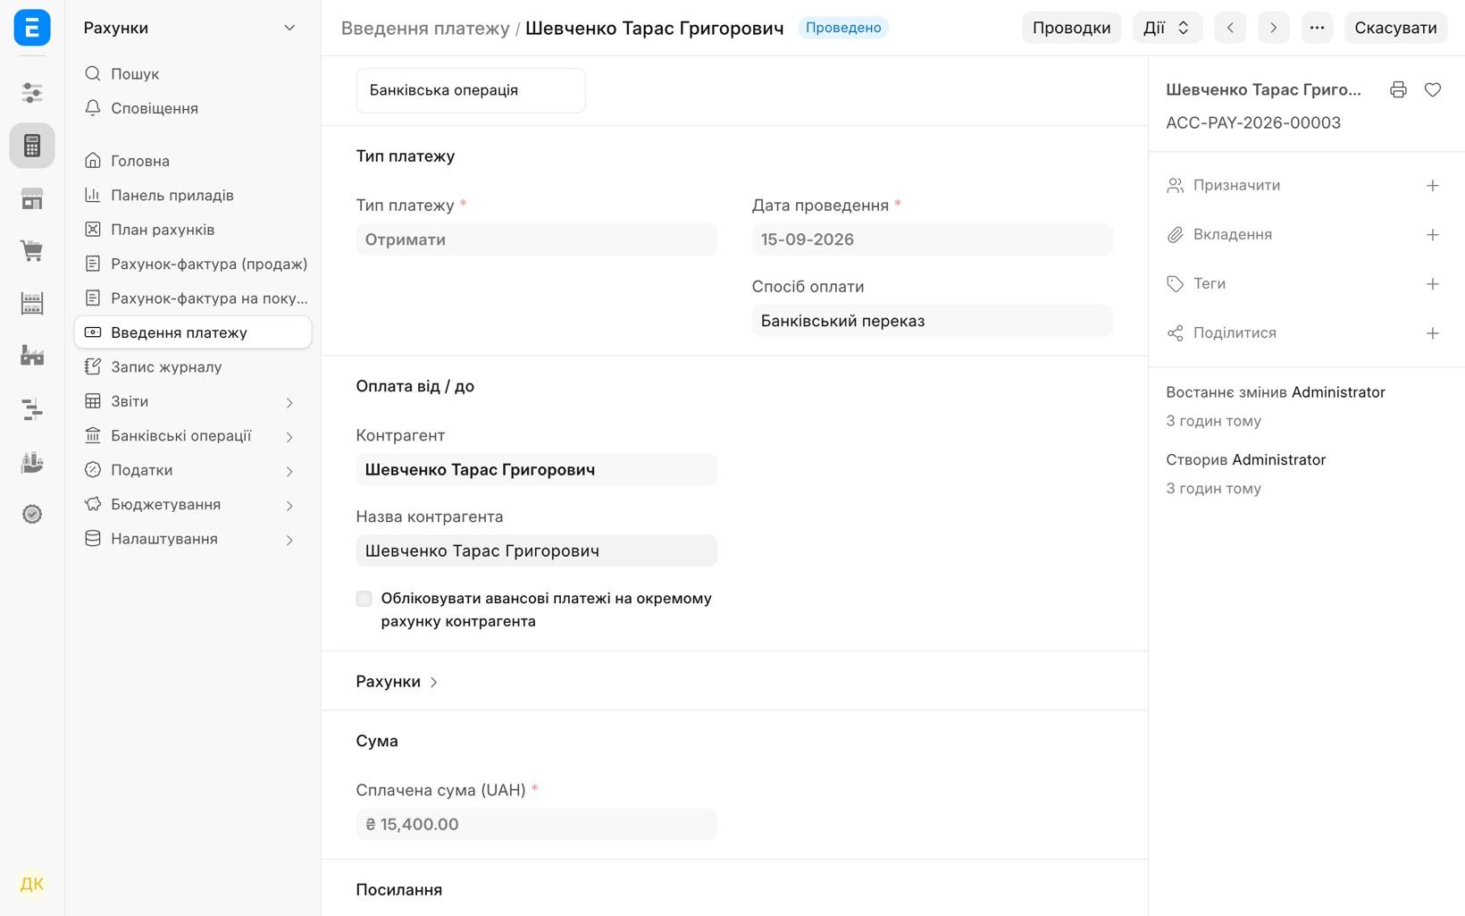Add tag via plus next to Теги

(x=1432, y=283)
